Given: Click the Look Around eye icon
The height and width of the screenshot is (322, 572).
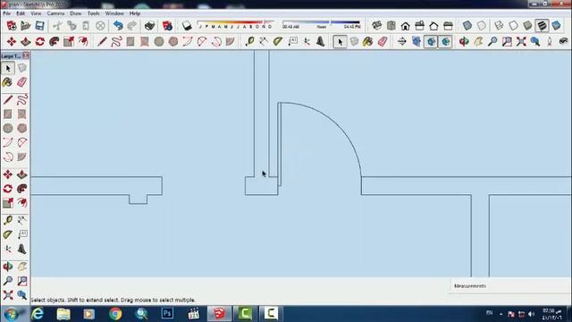Looking at the screenshot, I should 564,42.
